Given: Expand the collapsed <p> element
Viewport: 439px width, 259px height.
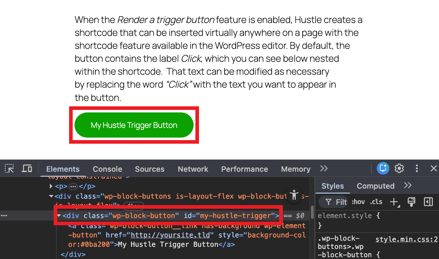Looking at the screenshot, I should [51, 186].
